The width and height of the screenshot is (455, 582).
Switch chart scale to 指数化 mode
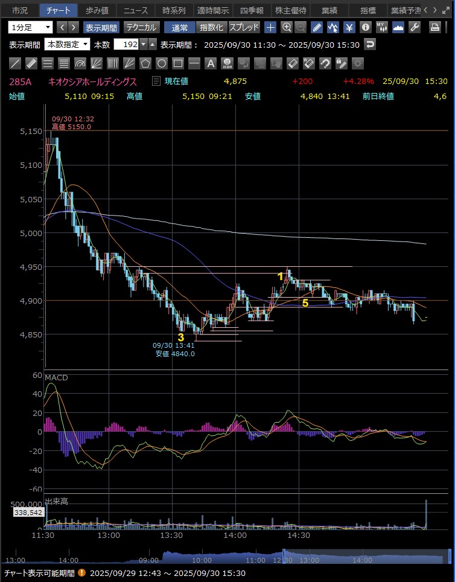pos(211,27)
